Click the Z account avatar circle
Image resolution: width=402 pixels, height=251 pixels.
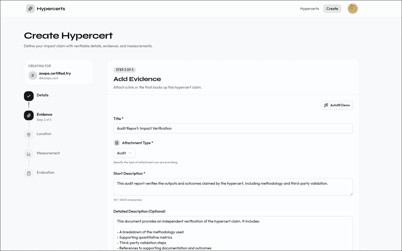[33, 75]
